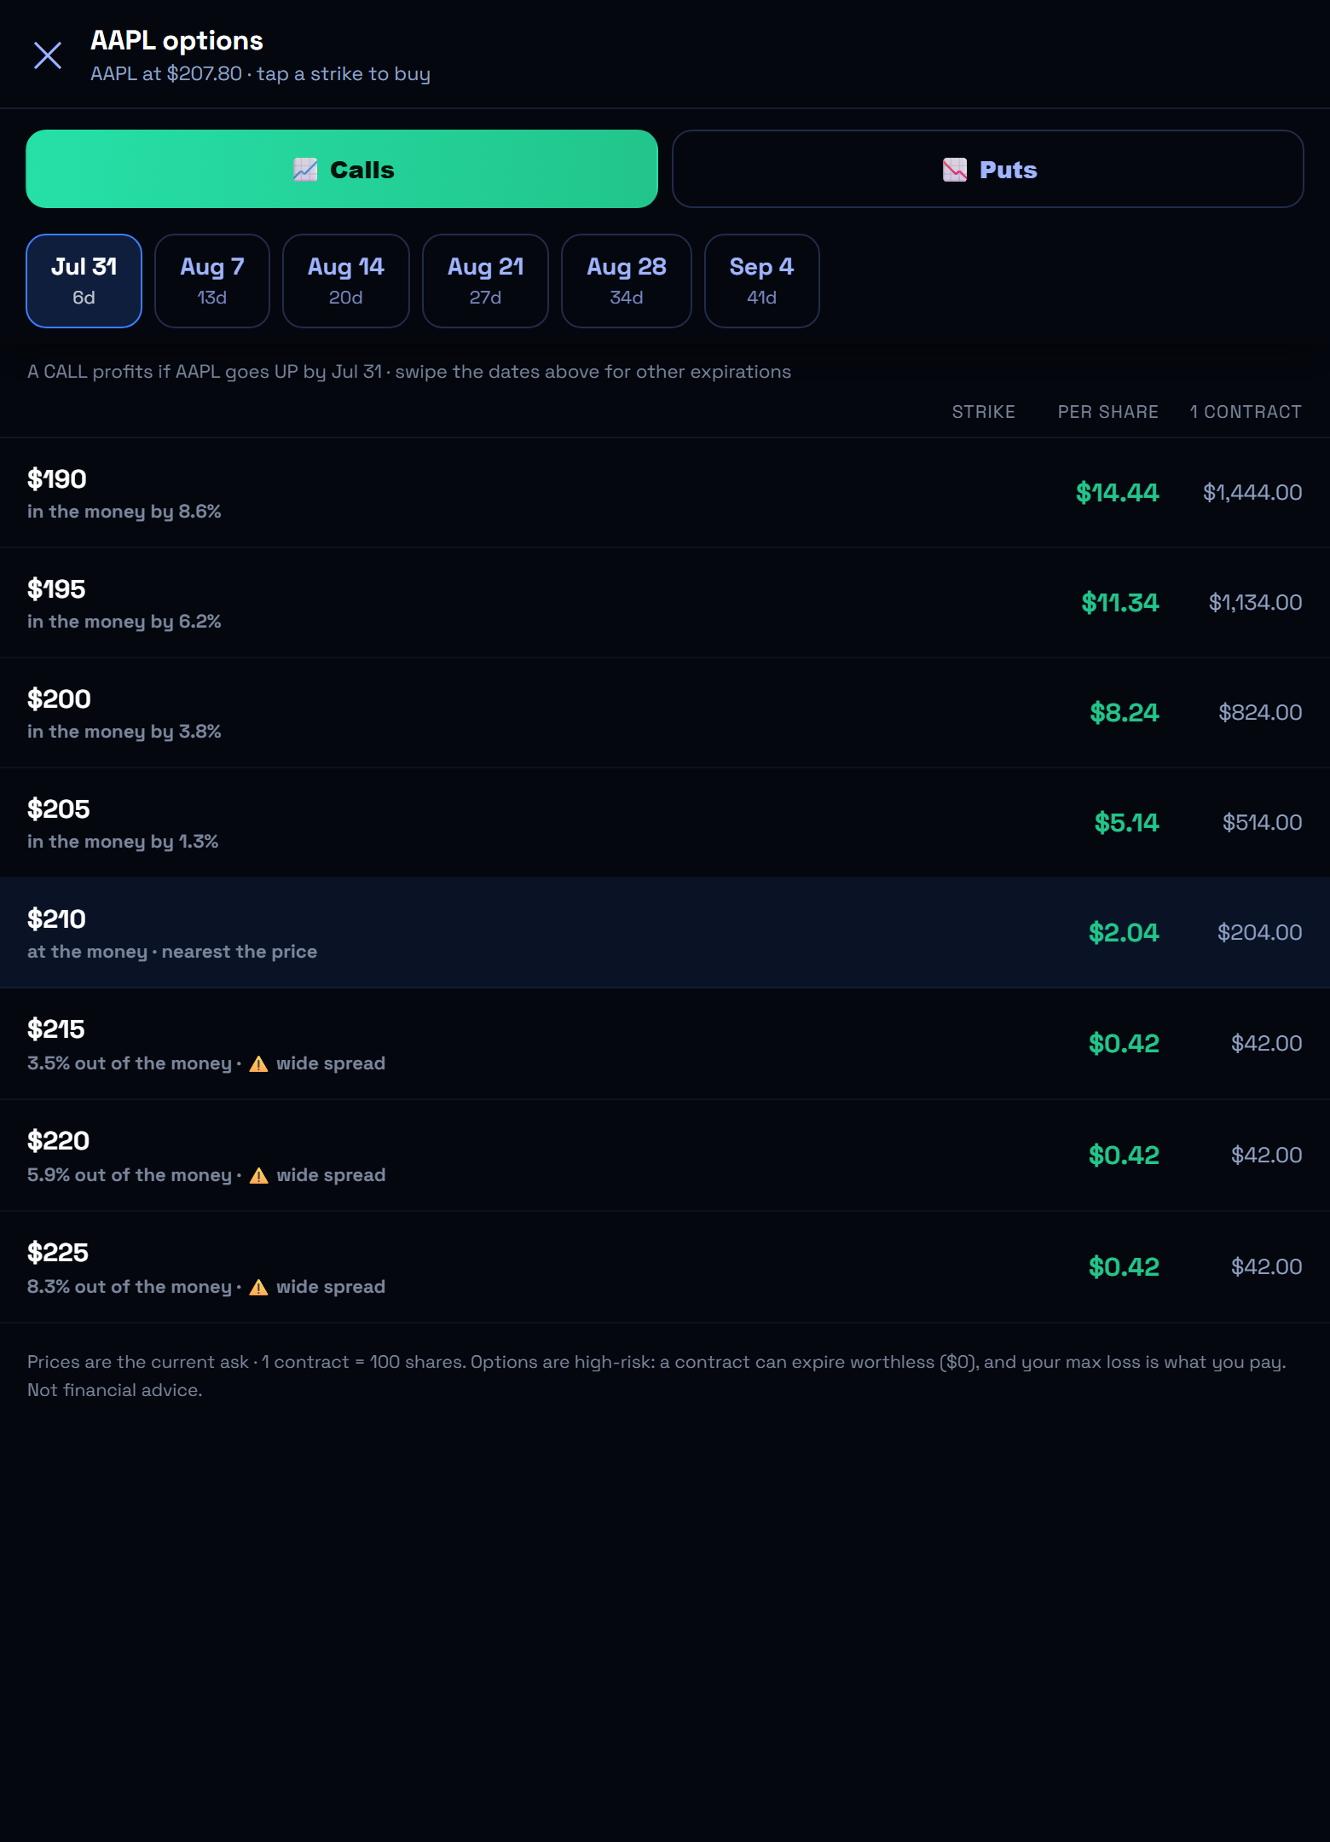Click the $1,134.00 contract price
The height and width of the screenshot is (1842, 1330).
click(1255, 602)
